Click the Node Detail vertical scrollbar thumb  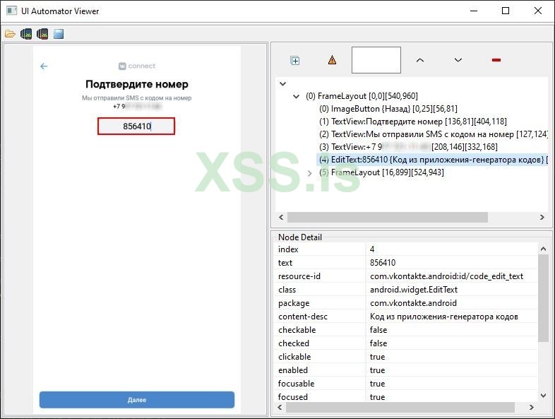(x=543, y=298)
